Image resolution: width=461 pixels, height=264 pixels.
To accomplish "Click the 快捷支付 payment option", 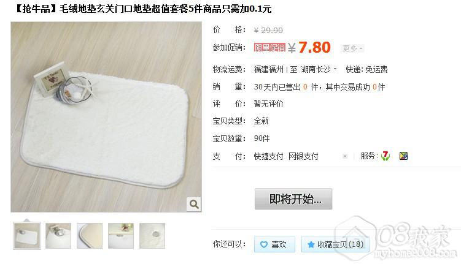I will [x=268, y=156].
